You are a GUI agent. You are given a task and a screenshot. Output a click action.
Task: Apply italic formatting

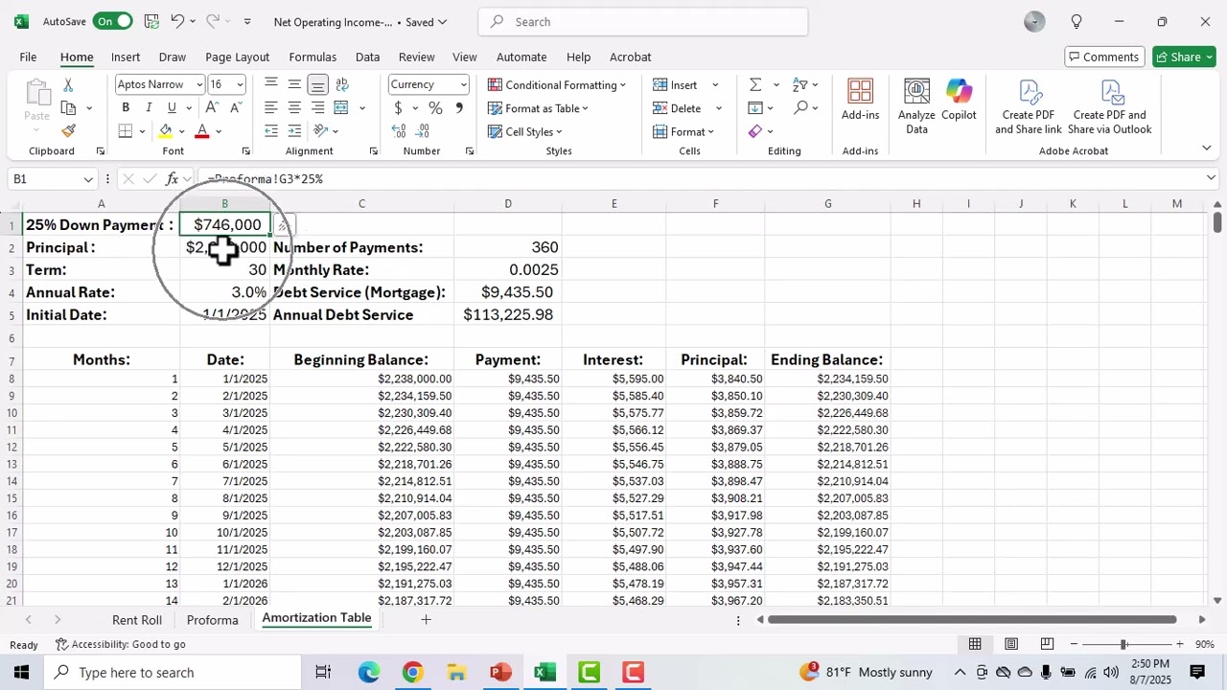click(x=149, y=107)
